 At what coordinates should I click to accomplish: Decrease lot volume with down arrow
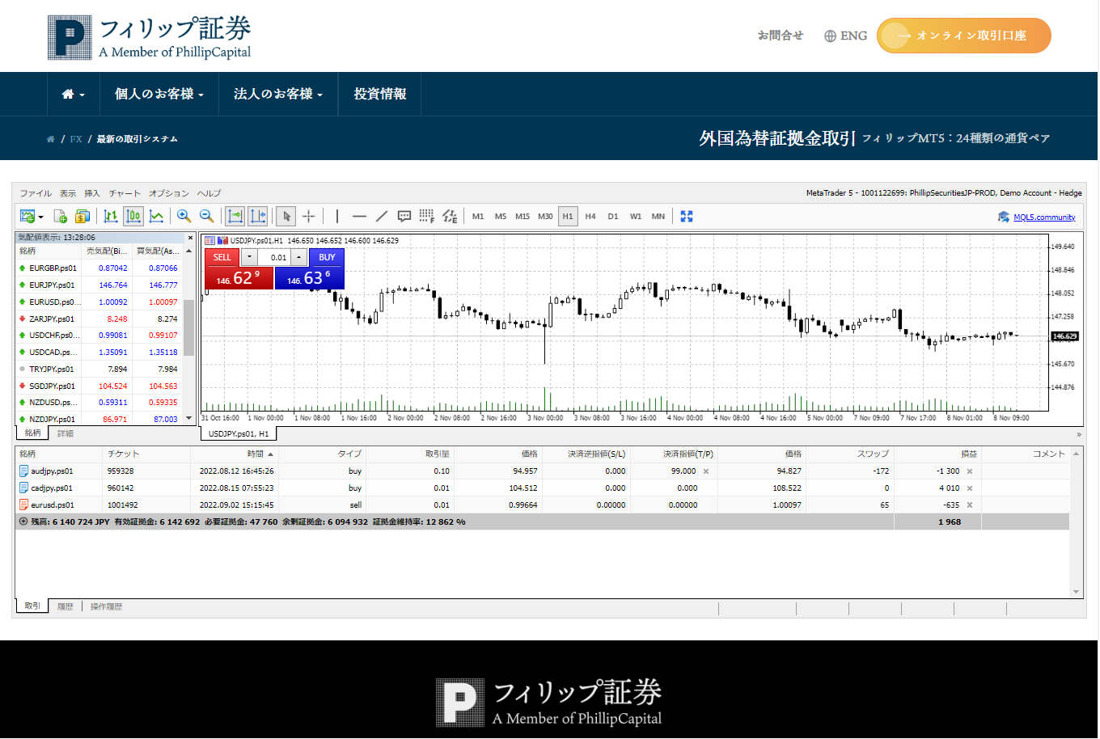[249, 257]
